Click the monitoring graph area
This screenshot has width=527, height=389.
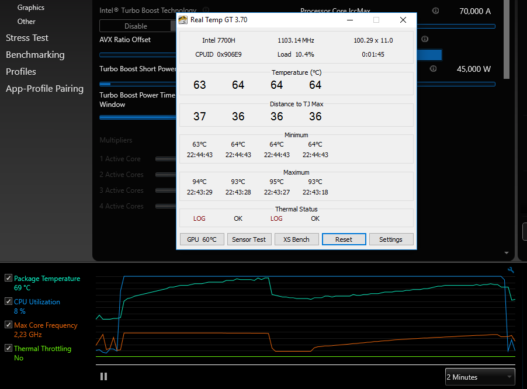pyautogui.click(x=306, y=317)
